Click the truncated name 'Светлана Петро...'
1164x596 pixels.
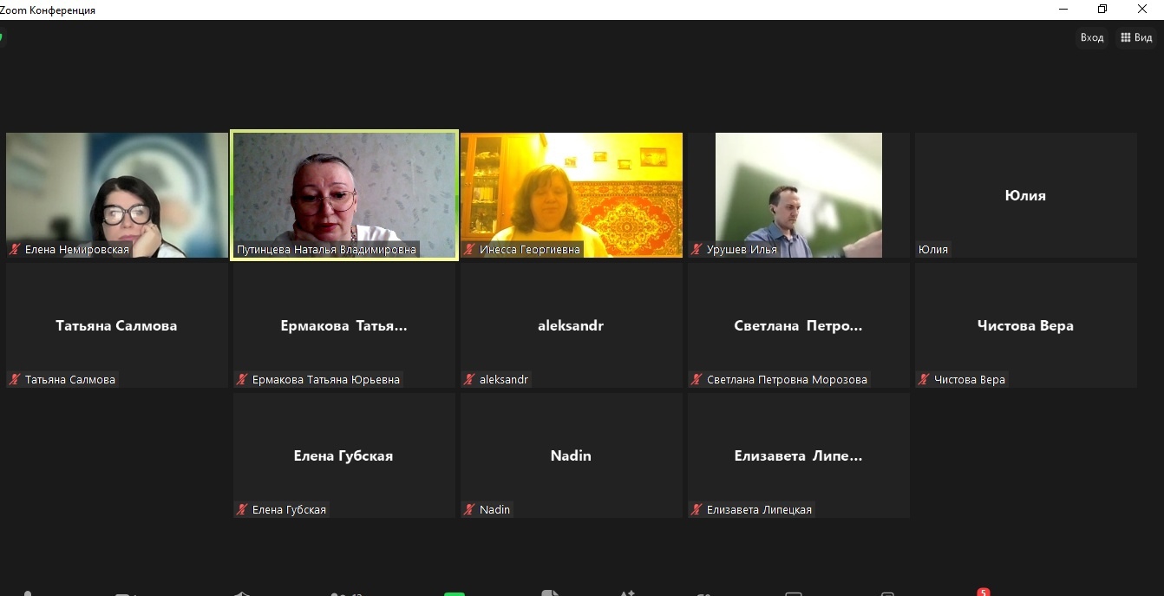(x=798, y=326)
